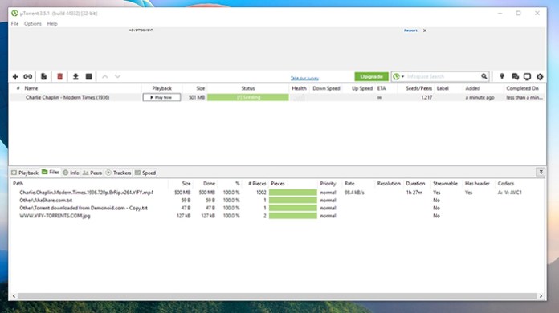The width and height of the screenshot is (559, 313).
Task: Click the Play Now button
Action: coord(162,97)
